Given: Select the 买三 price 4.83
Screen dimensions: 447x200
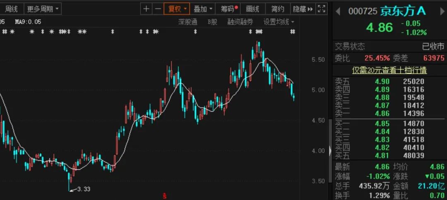Looking at the screenshot, I should pyautogui.click(x=382, y=140).
